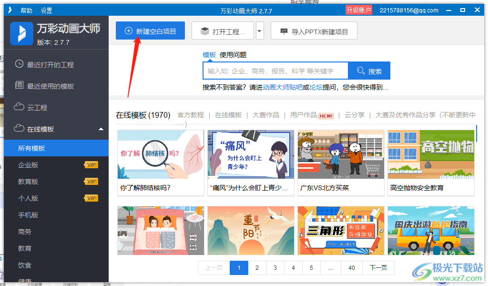Click the template icon beside 最近使用的模板
The width and height of the screenshot is (488, 286).
[19, 85]
